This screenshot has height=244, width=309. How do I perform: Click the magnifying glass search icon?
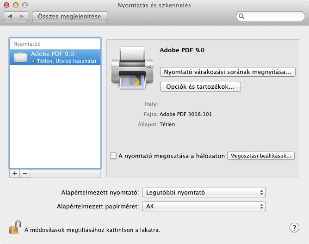point(241,16)
